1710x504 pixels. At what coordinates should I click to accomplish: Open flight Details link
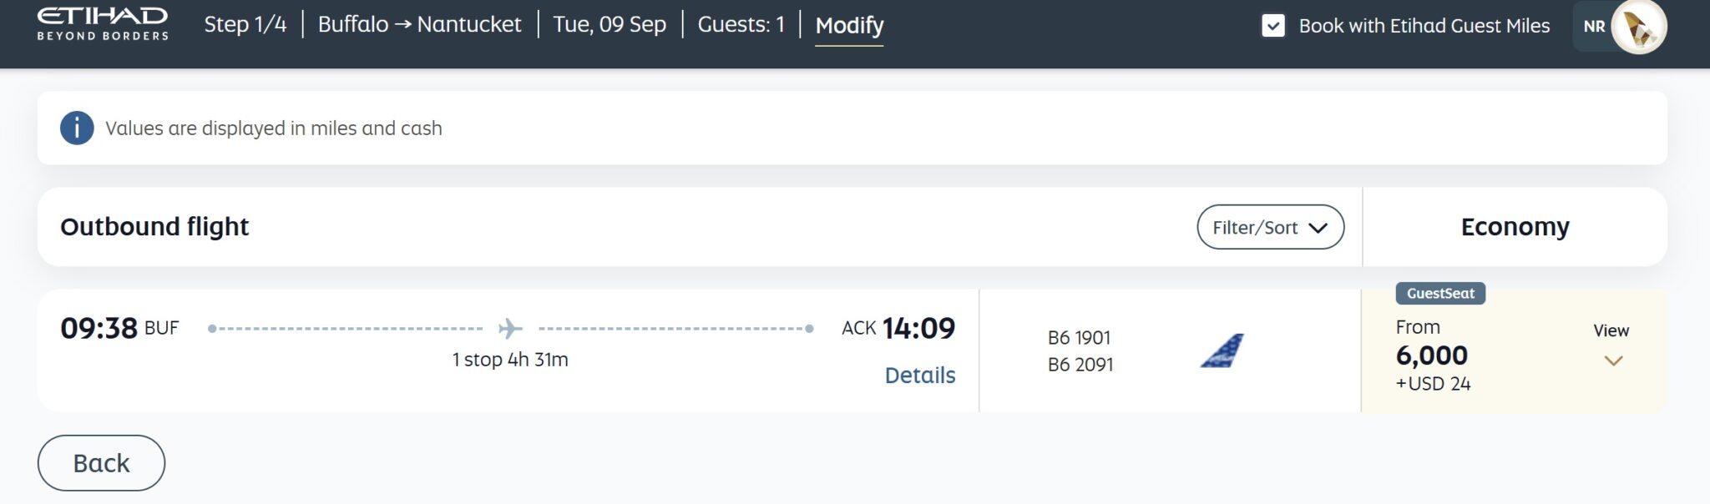point(920,375)
